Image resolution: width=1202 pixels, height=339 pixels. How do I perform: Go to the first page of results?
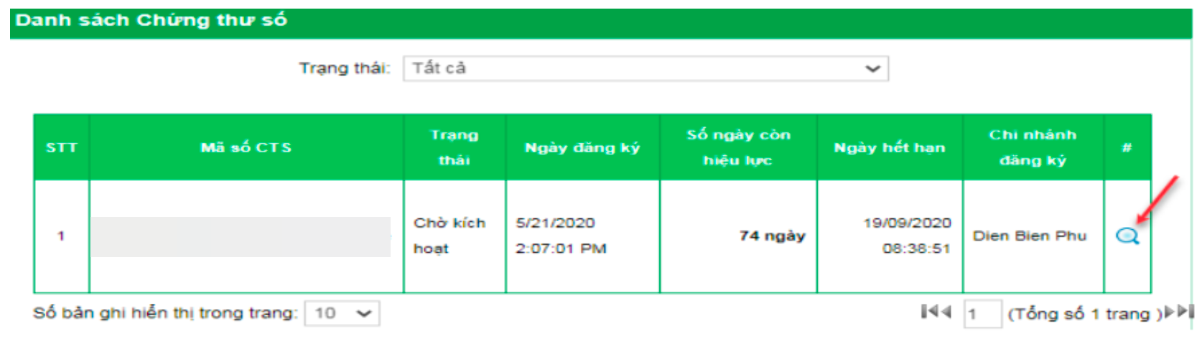pyautogui.click(x=928, y=312)
